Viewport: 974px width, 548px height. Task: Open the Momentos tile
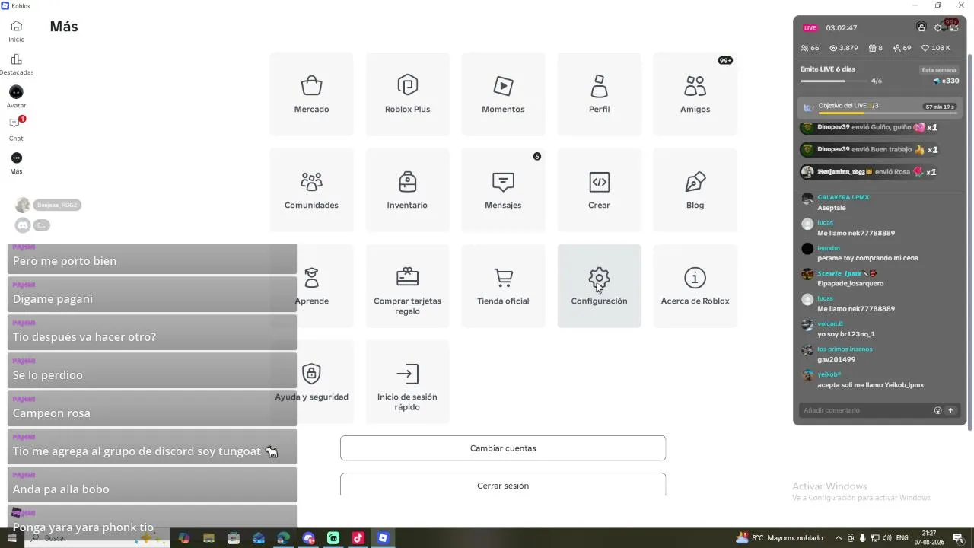point(503,94)
